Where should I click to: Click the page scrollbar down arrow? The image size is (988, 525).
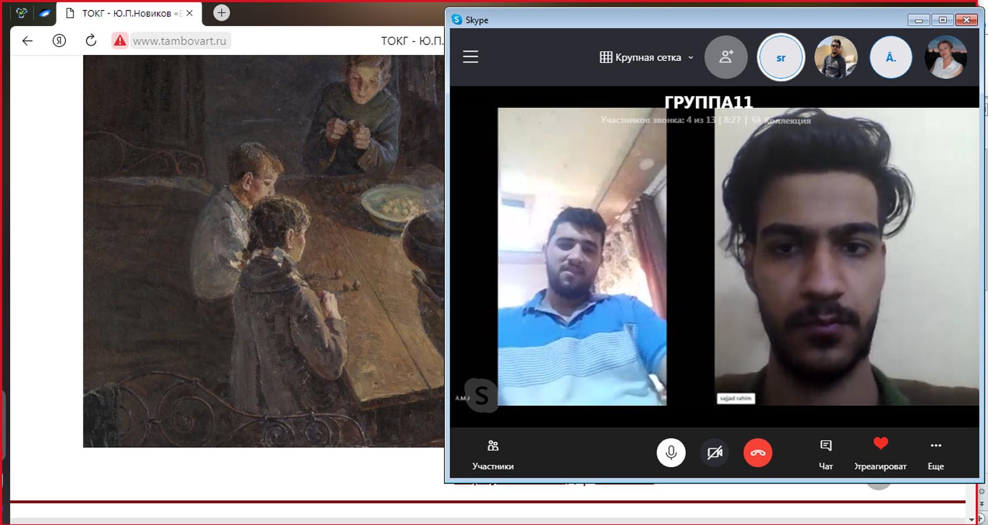(972, 519)
